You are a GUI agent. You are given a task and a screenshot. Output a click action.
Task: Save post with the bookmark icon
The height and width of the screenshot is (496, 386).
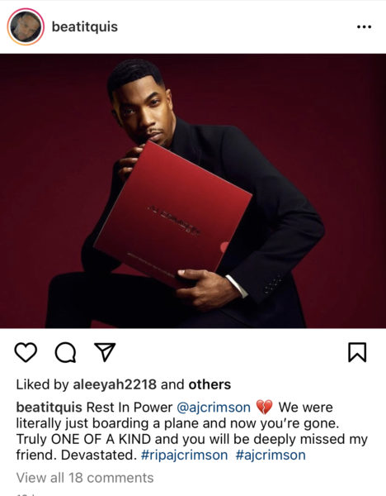pyautogui.click(x=357, y=352)
